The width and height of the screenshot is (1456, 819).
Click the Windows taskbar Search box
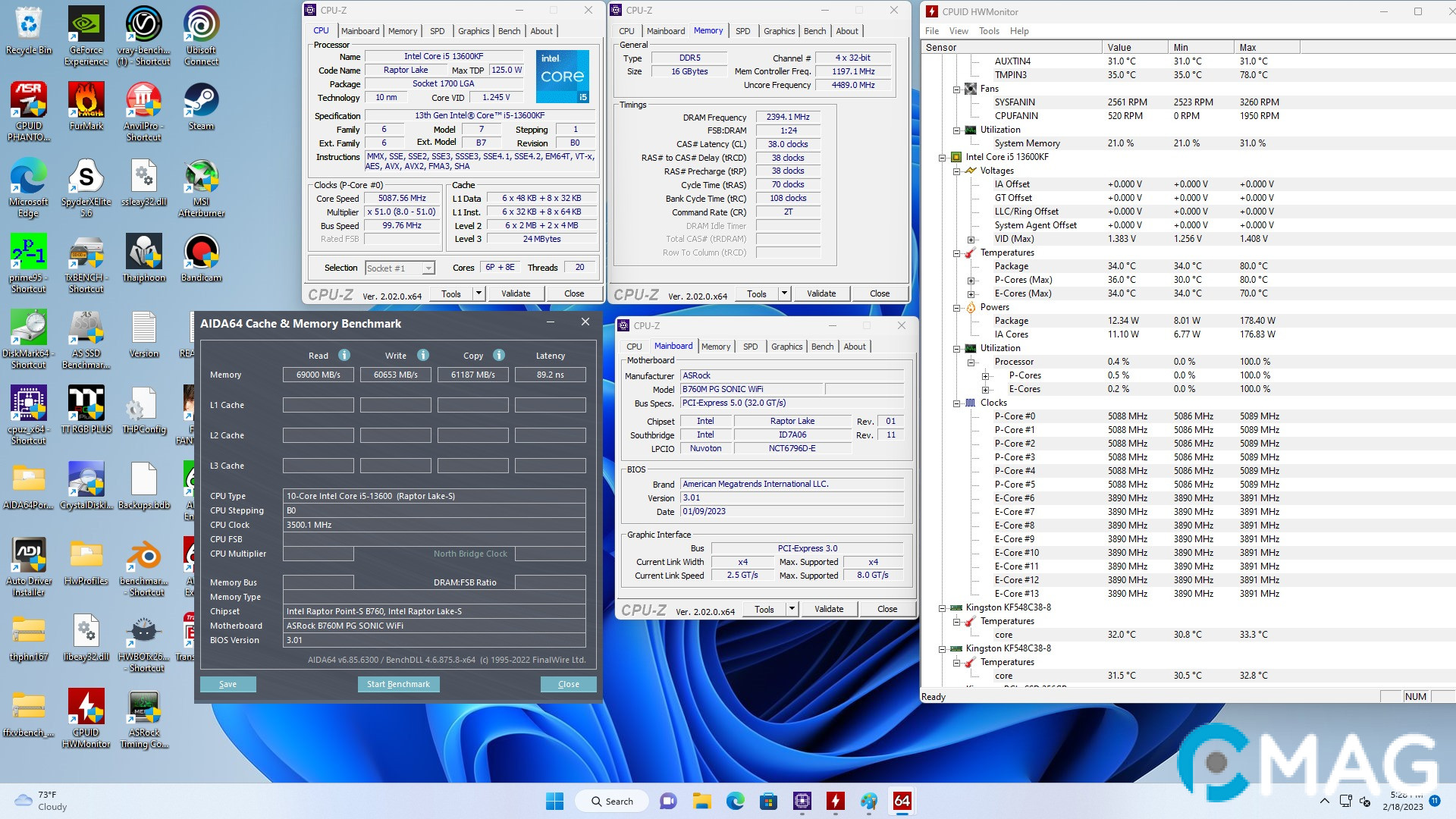coord(612,801)
